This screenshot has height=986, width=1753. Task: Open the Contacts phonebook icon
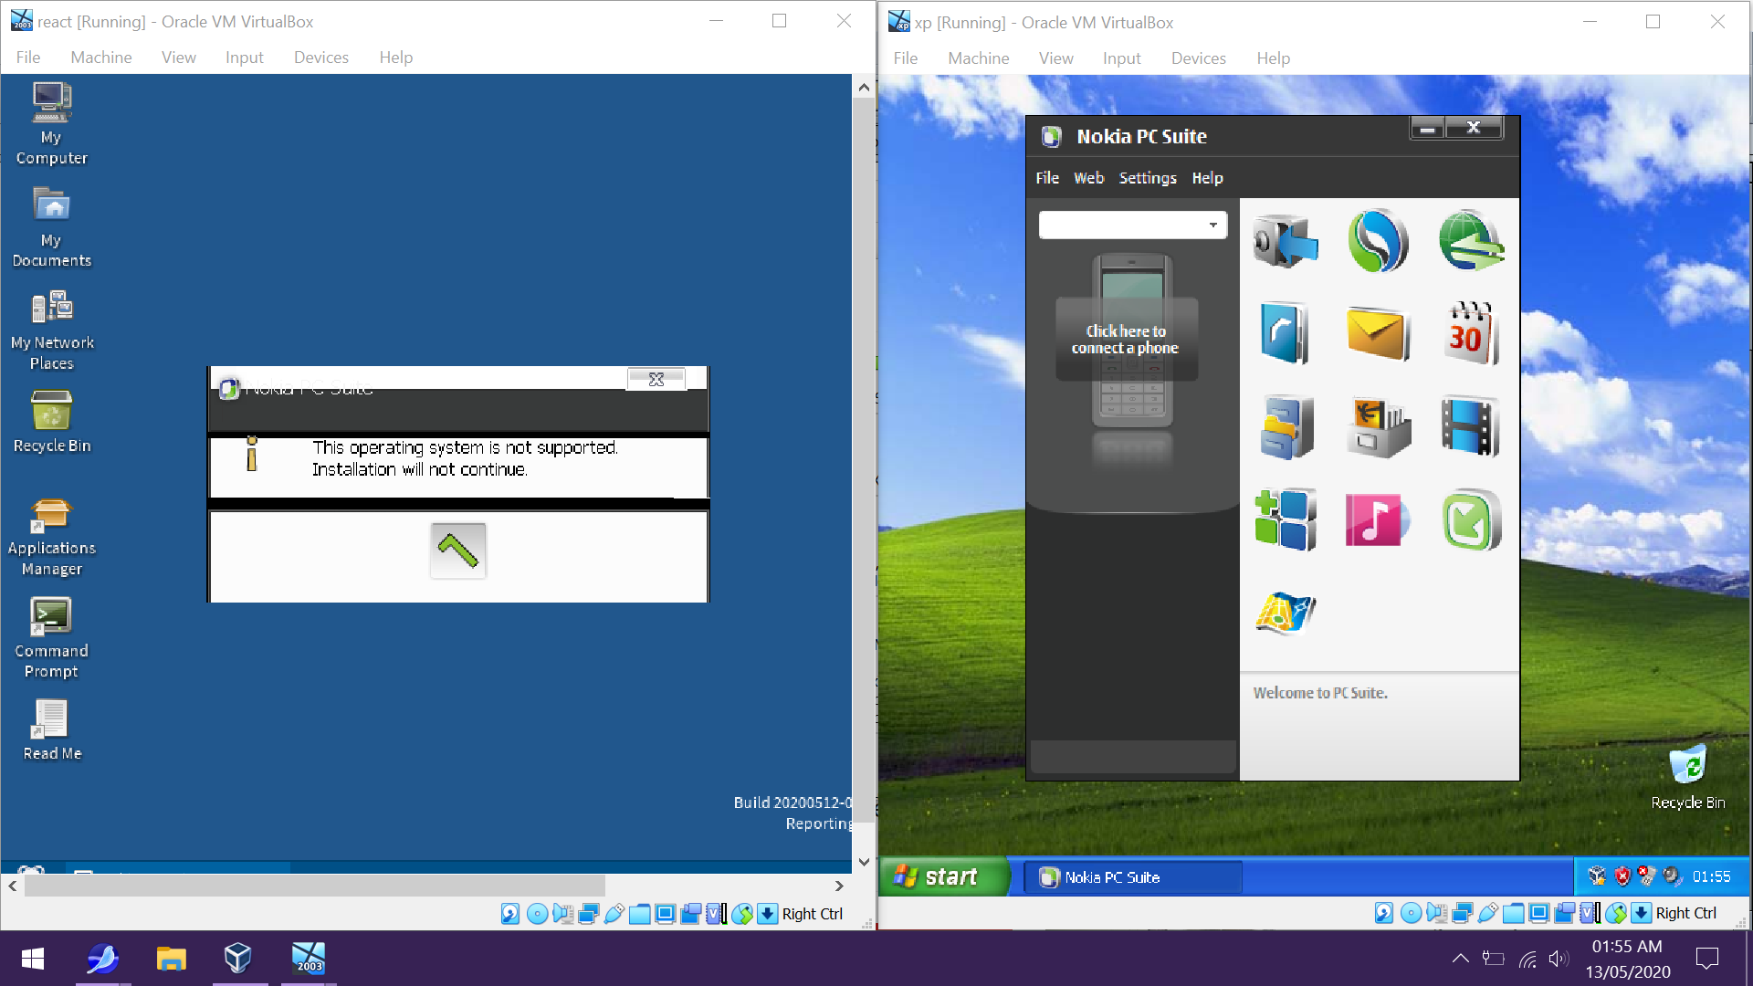click(1285, 334)
